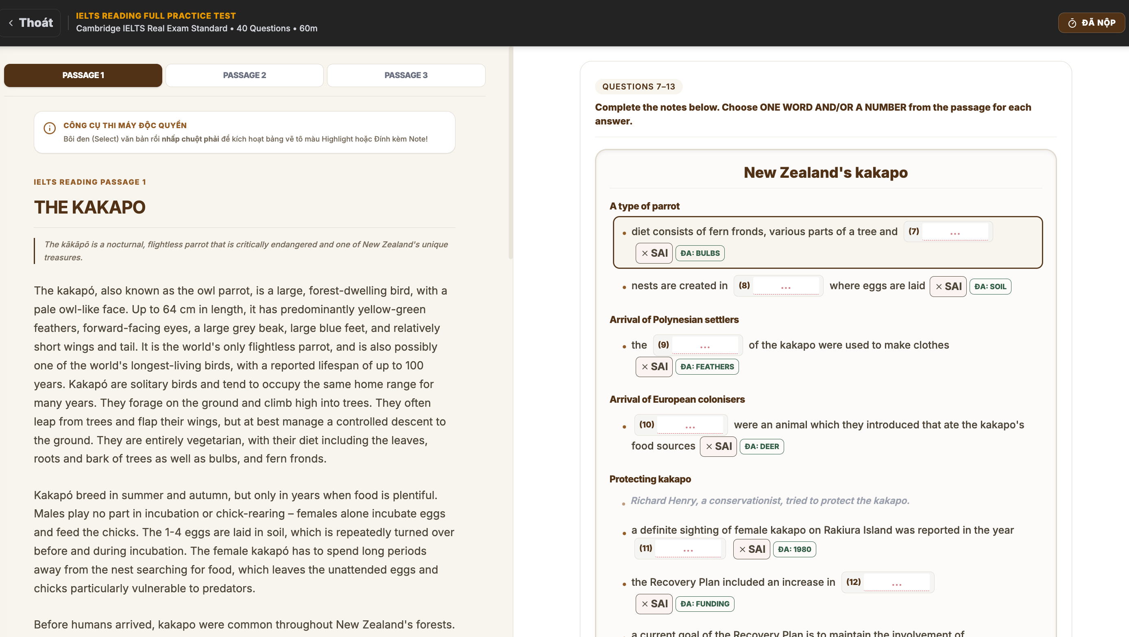Click the italic kākāpō intro quote
Viewport: 1129px width, 637px height.
click(x=246, y=251)
